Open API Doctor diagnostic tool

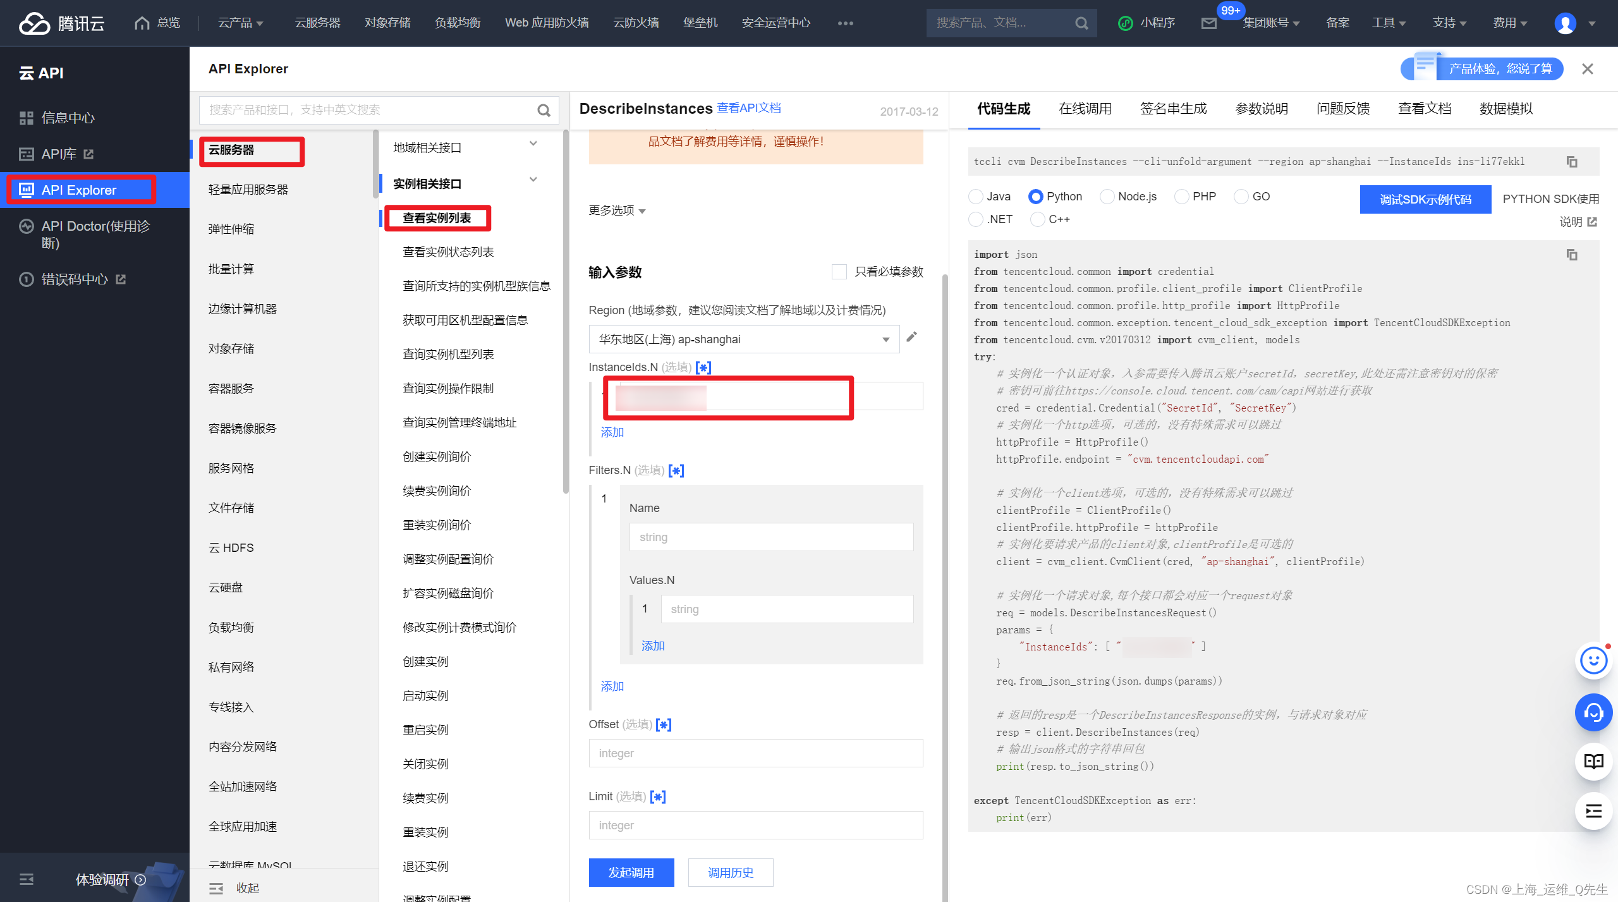(95, 235)
